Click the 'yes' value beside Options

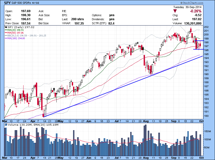point(112,15)
